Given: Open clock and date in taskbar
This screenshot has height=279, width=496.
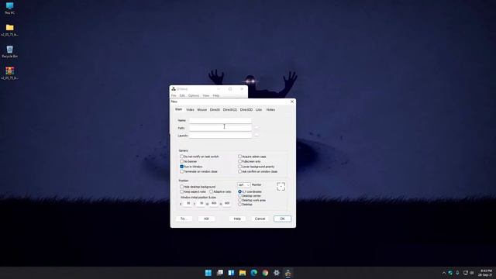Looking at the screenshot, I should 486,273.
